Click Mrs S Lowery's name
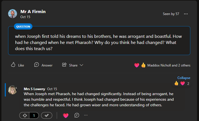199x121 pixels. coord(34,89)
